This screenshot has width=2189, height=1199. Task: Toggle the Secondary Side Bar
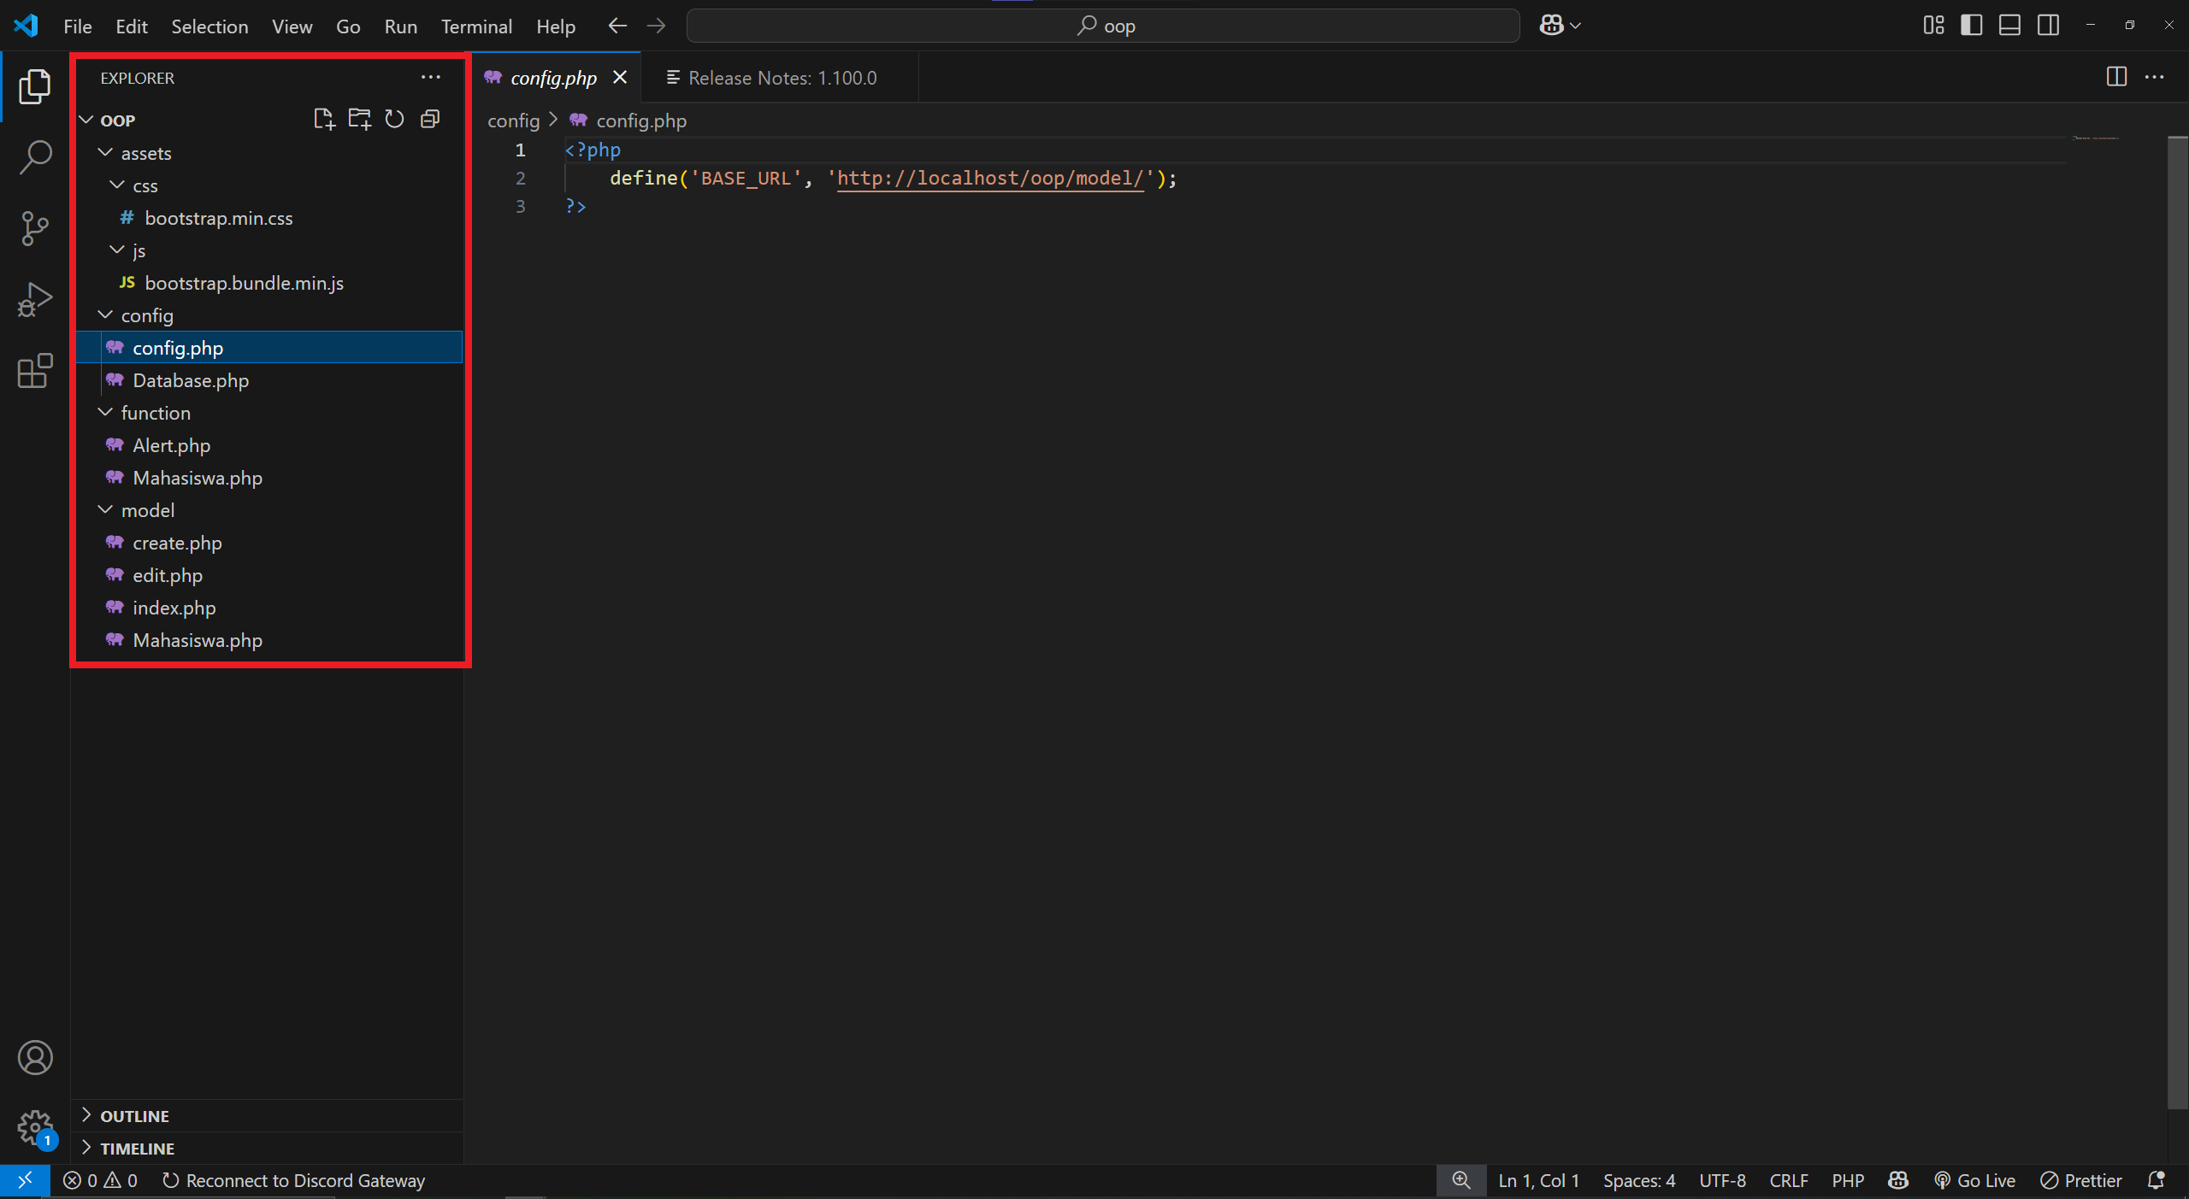tap(2047, 25)
